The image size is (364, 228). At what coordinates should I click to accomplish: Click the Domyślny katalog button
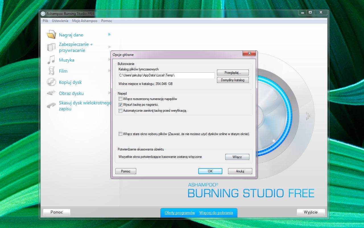(233, 80)
